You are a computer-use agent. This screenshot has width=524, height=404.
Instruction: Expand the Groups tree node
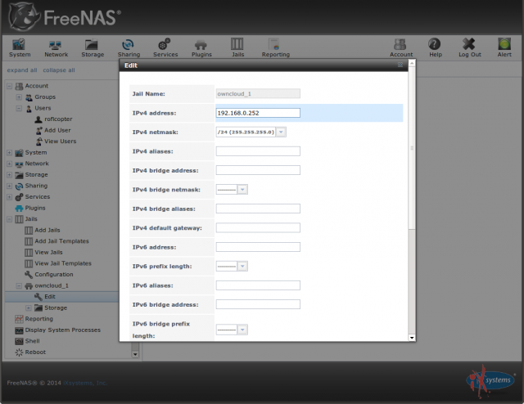click(x=19, y=97)
